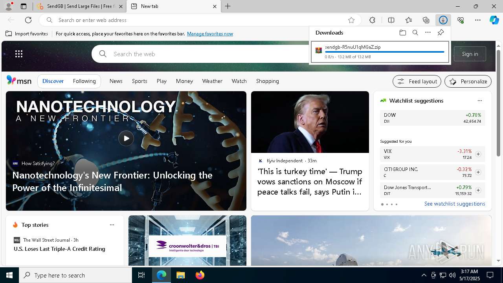Open Windows Start menu
This screenshot has height=283, width=503.
click(x=9, y=275)
